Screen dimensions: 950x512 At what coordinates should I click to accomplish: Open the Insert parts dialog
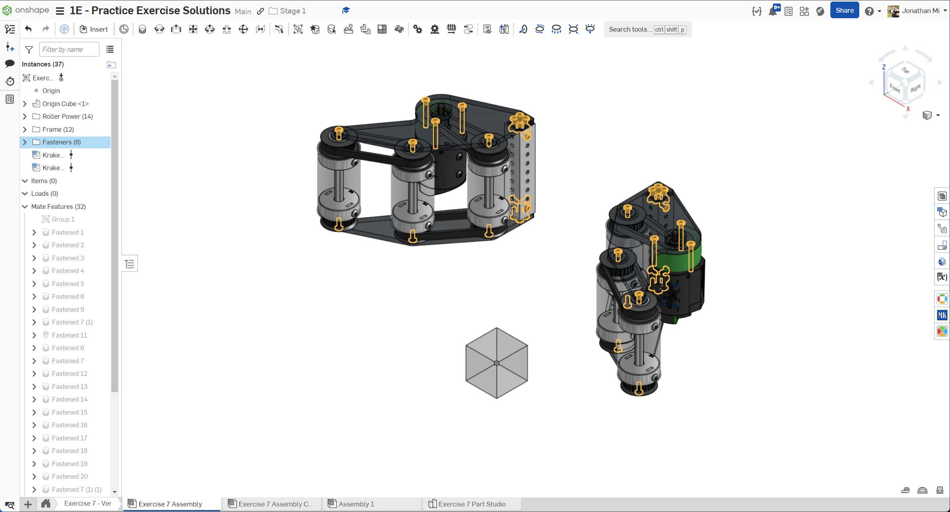(x=94, y=29)
